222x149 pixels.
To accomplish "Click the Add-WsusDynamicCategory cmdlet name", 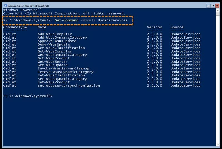I will (x=62, y=38).
